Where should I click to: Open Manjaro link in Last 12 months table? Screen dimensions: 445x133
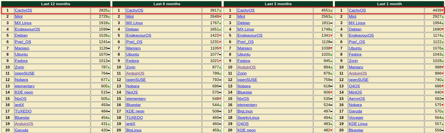(x=22, y=48)
